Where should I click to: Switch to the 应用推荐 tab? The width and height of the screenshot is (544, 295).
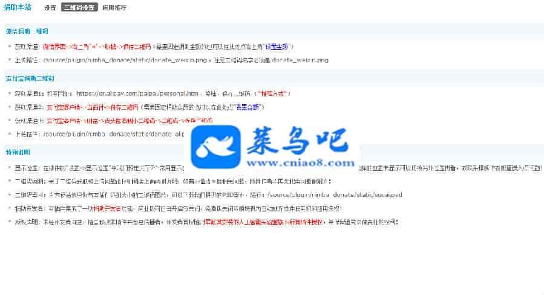pos(114,7)
